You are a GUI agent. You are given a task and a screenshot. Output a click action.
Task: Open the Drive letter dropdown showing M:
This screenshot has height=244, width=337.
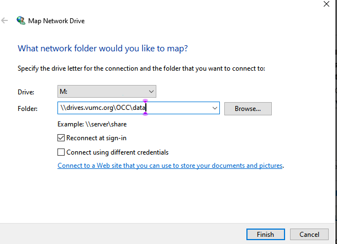[107, 91]
